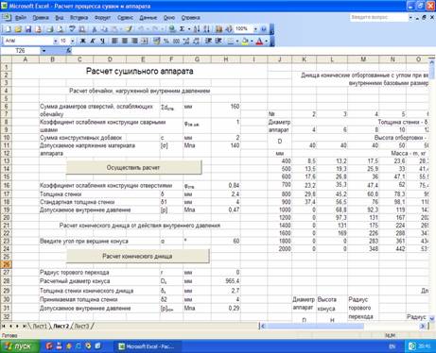Increase decimal places

(x=186, y=41)
